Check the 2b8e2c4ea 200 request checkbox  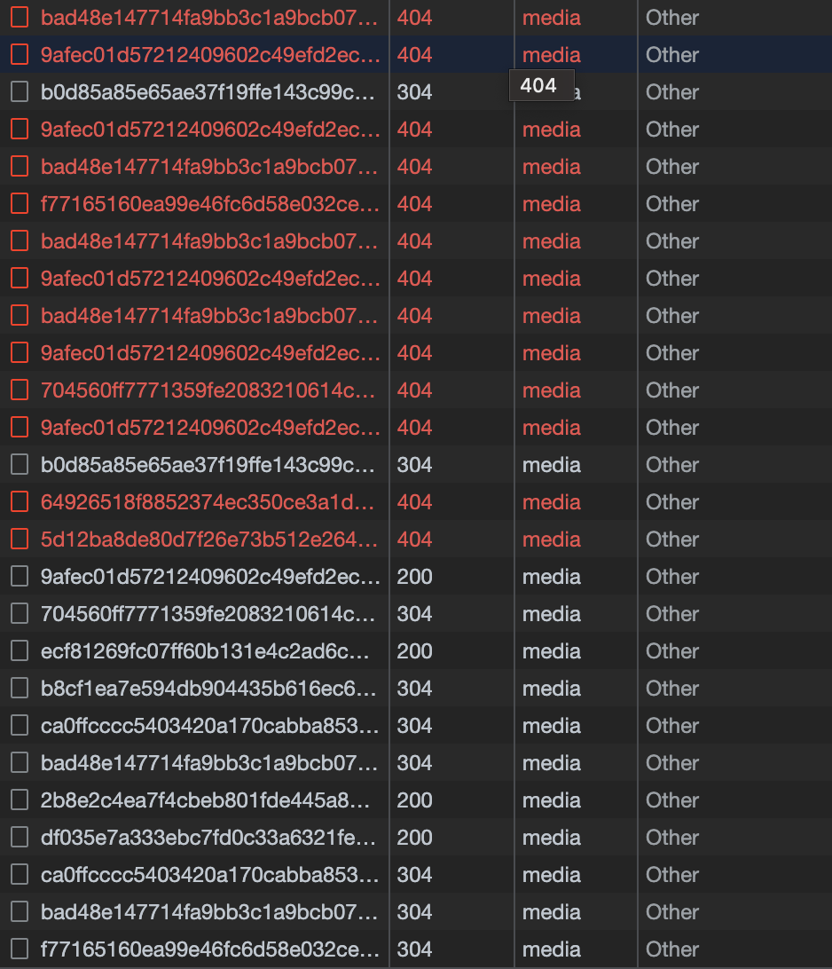(19, 800)
